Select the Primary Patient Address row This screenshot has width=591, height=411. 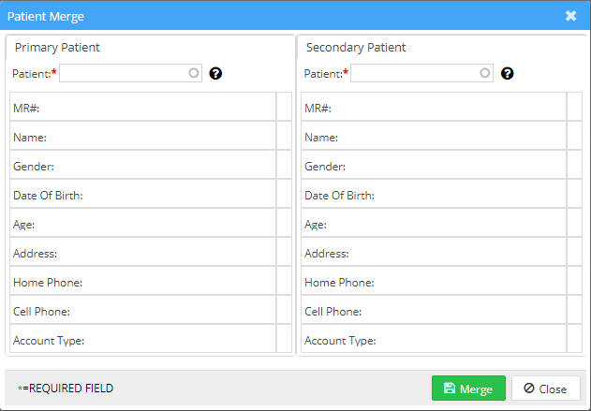pos(142,253)
